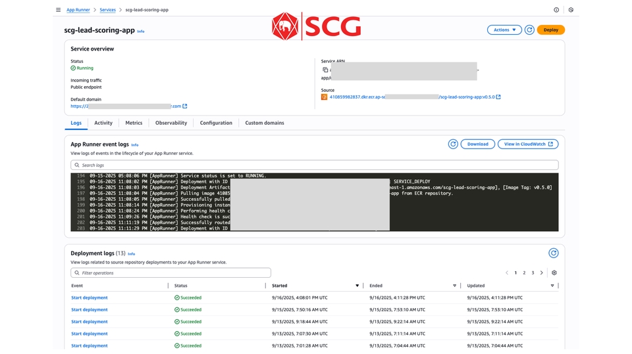Open the hamburger navigation menu
632x354 pixels.
(58, 10)
